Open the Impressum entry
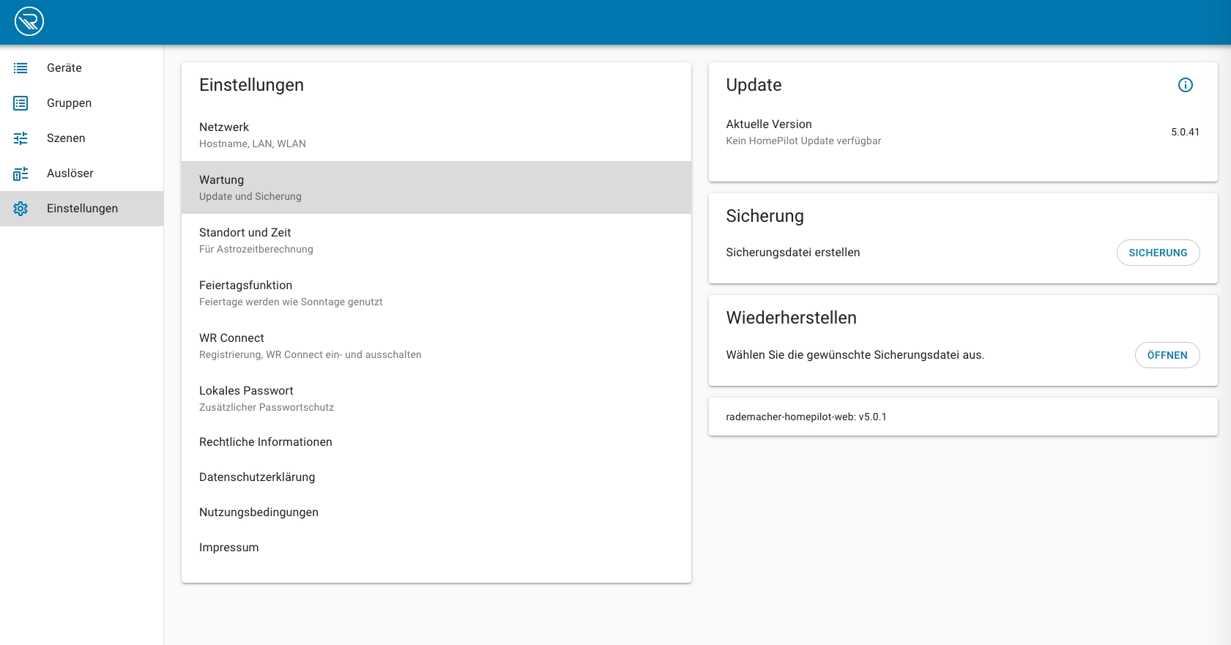 click(436, 548)
